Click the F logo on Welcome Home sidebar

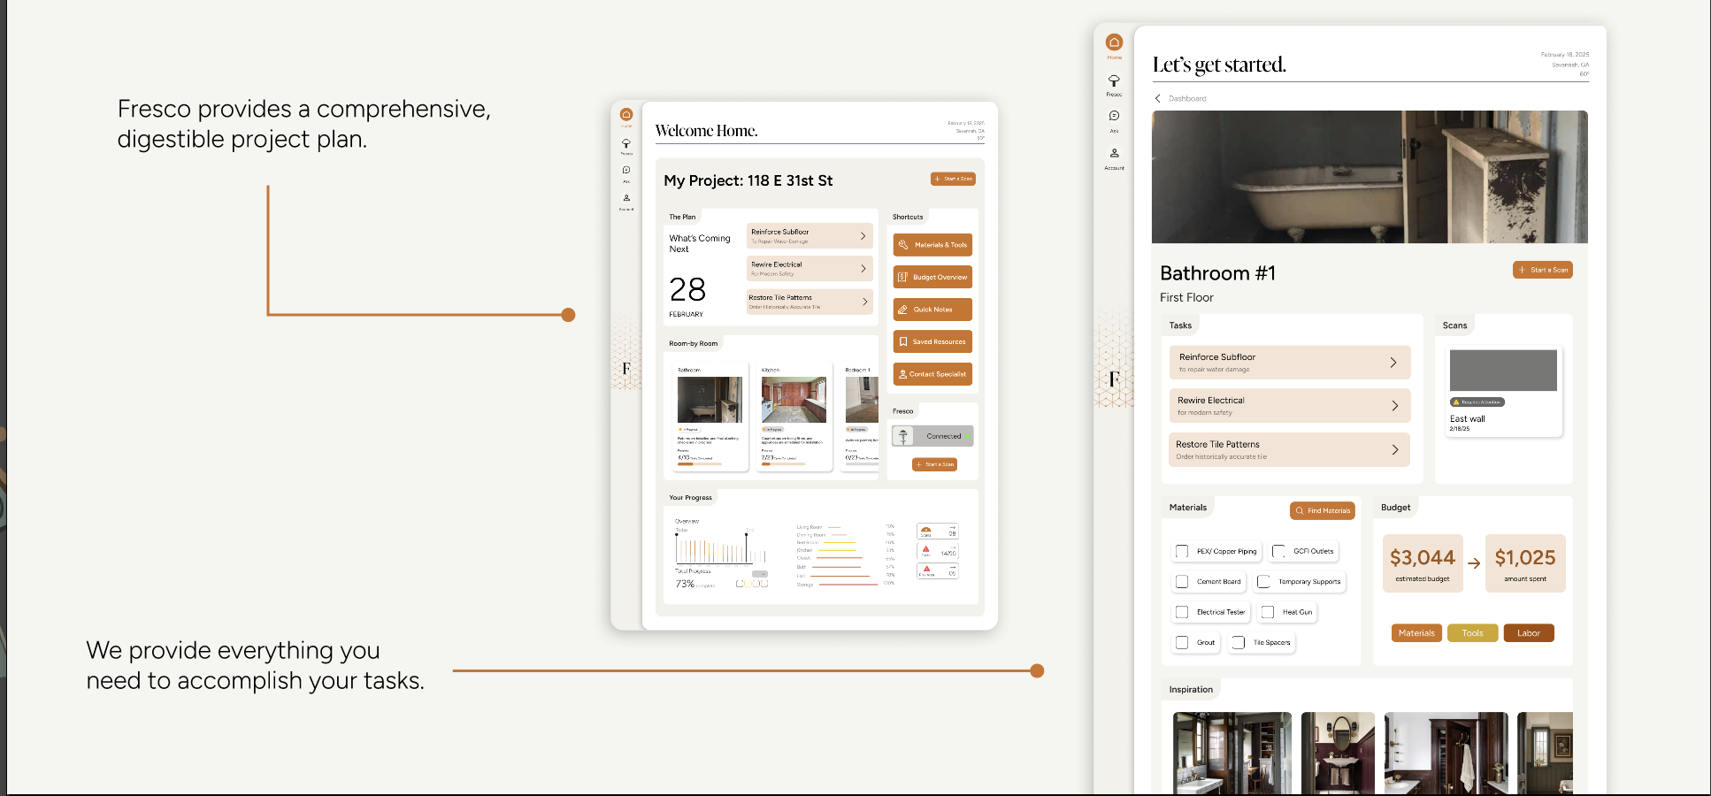(626, 368)
